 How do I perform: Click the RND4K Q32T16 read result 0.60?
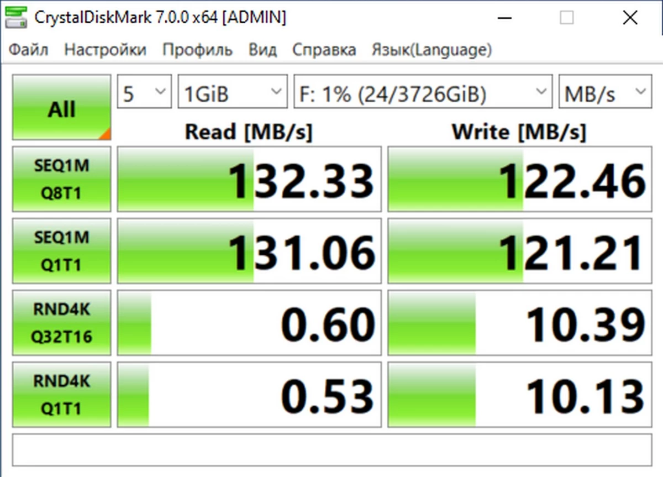tap(249, 323)
